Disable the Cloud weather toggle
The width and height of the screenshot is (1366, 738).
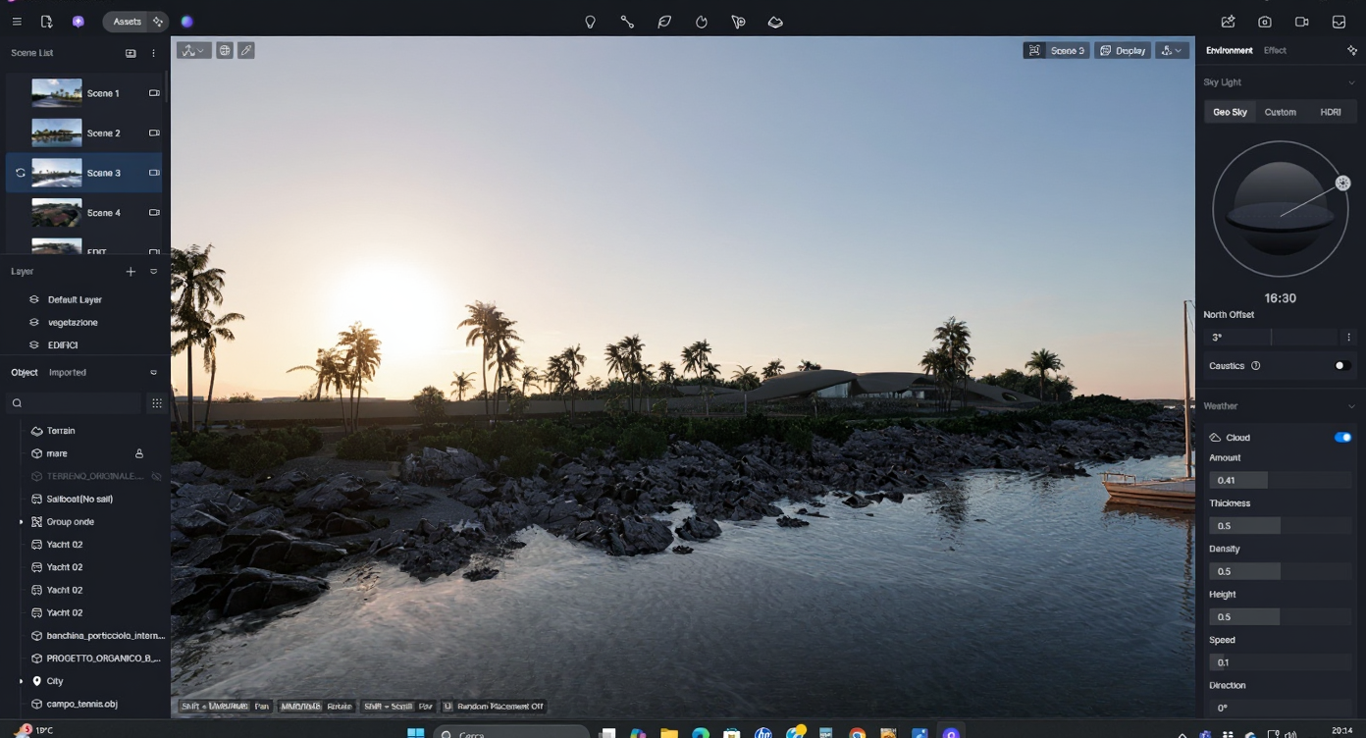(1342, 438)
